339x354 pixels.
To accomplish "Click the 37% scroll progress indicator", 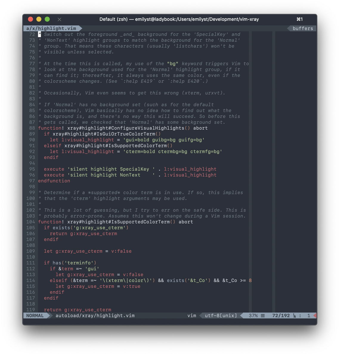I will [253, 316].
